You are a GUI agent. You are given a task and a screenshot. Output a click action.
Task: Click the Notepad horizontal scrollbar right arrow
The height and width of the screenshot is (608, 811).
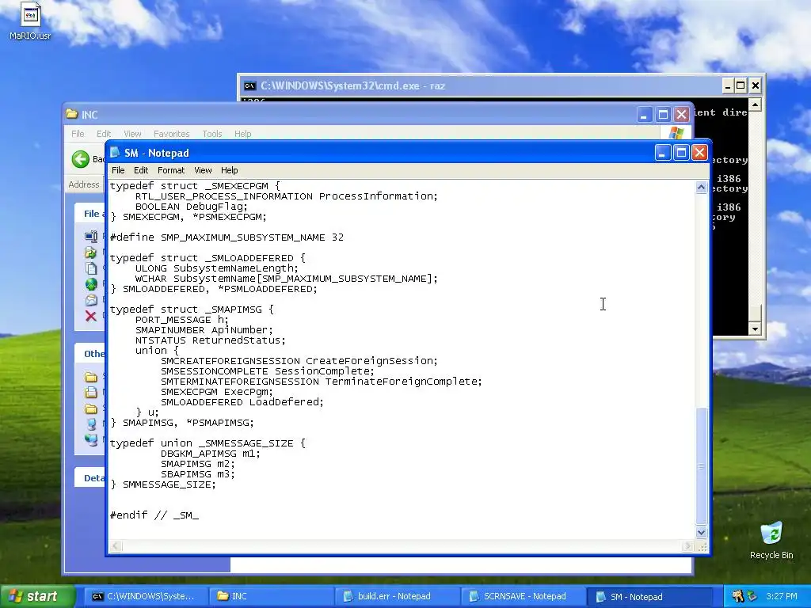688,546
